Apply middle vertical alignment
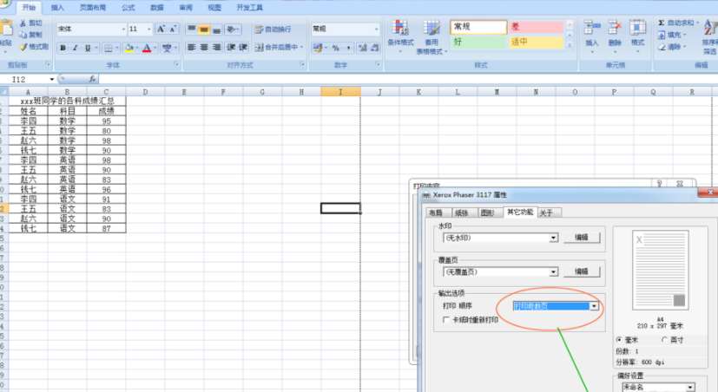 (x=204, y=29)
